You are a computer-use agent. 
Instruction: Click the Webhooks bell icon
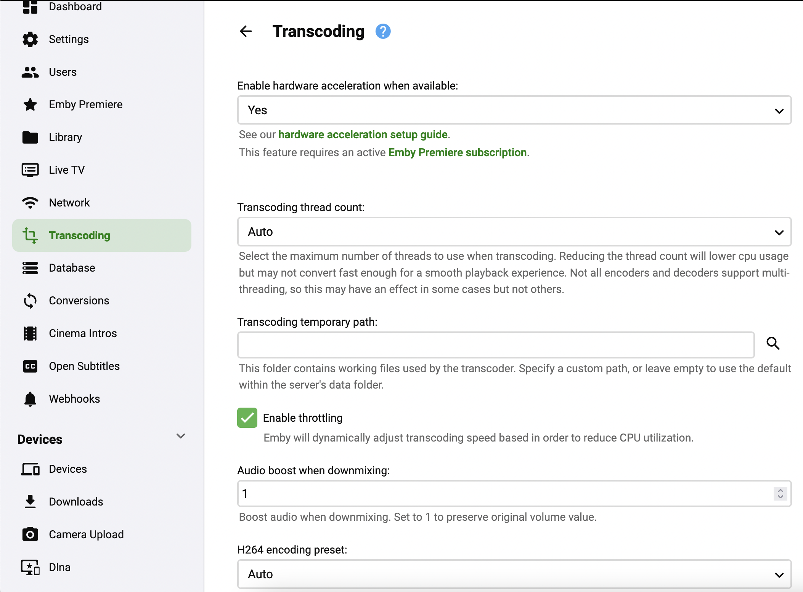click(x=30, y=399)
